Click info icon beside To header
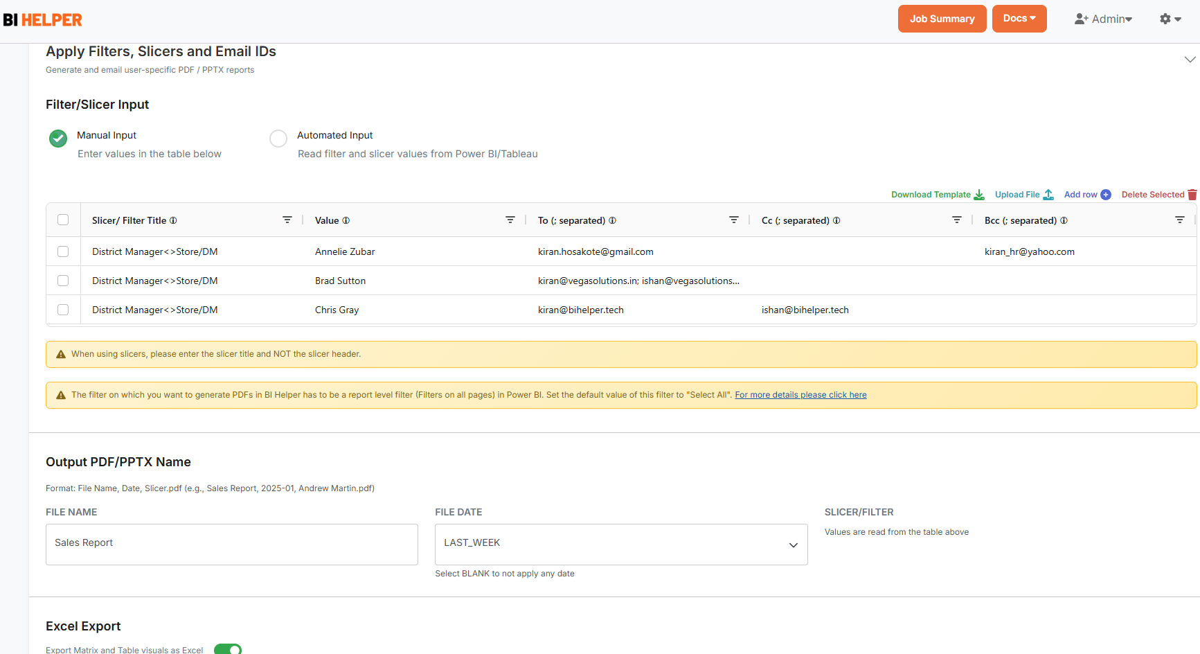1200x654 pixels. [612, 220]
